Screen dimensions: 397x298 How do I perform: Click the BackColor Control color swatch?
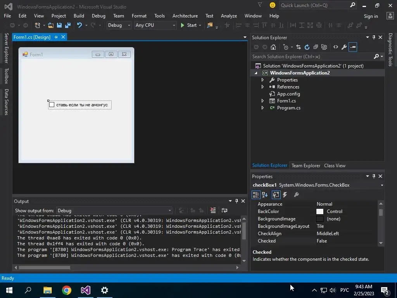click(320, 211)
